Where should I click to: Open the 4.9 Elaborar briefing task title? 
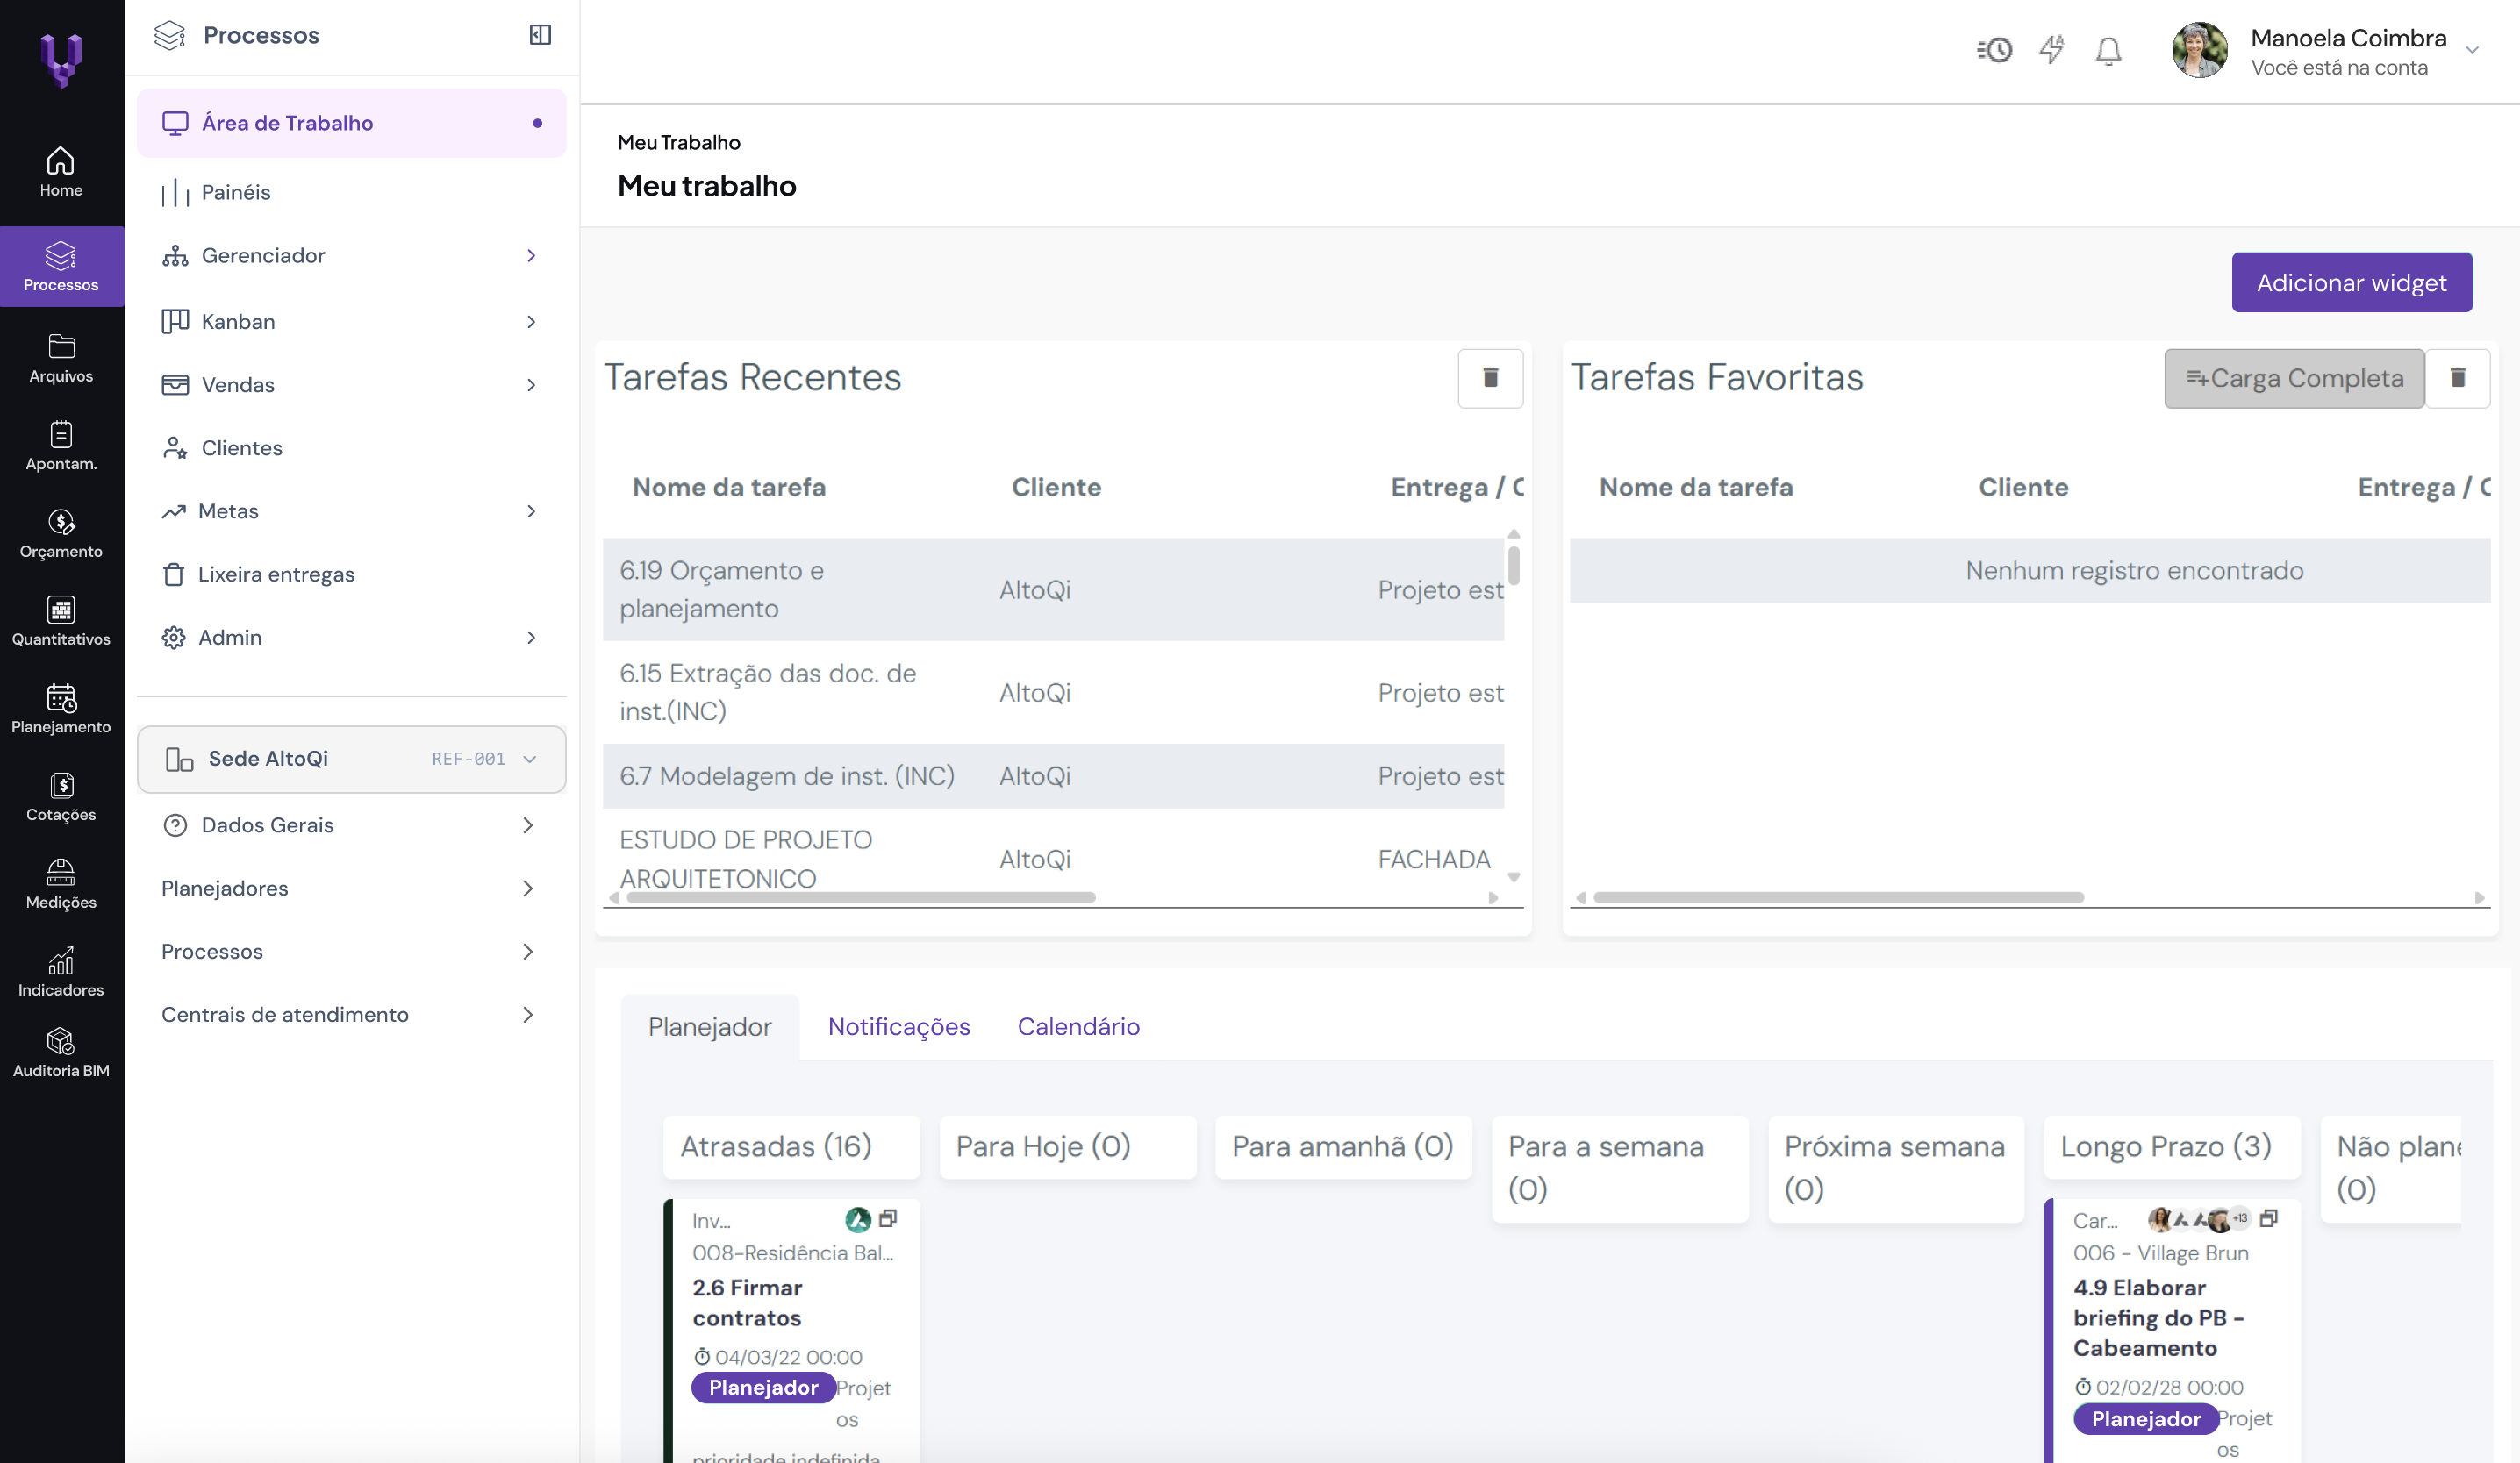[x=2158, y=1318]
